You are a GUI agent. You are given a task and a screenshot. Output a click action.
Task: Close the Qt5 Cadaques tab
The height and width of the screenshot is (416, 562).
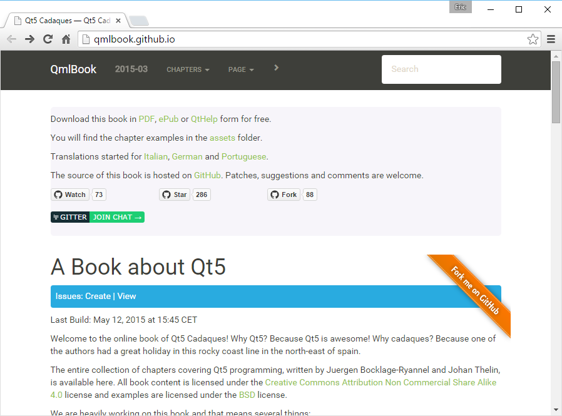[118, 21]
